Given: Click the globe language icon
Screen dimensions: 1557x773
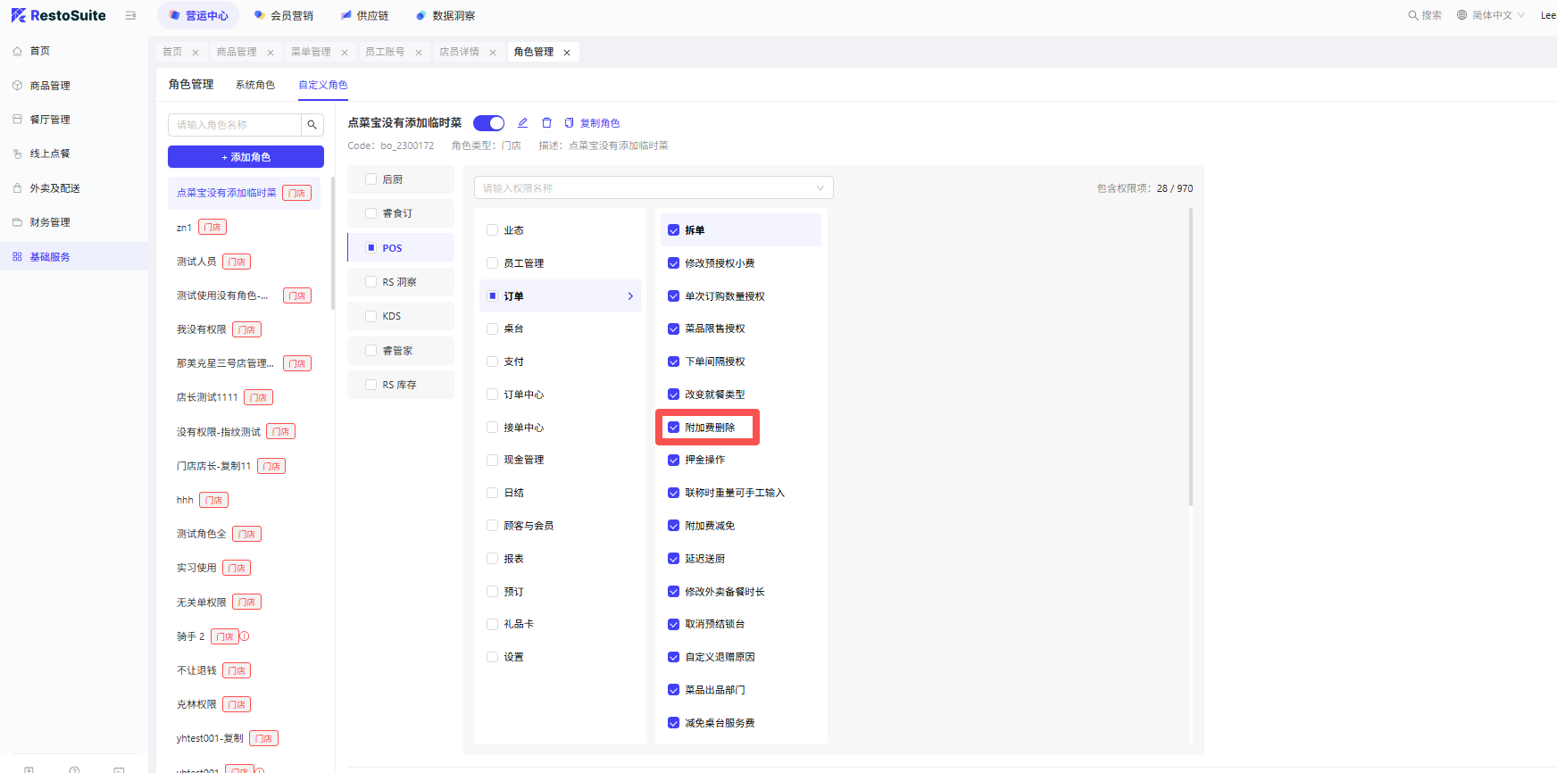Looking at the screenshot, I should [1462, 15].
